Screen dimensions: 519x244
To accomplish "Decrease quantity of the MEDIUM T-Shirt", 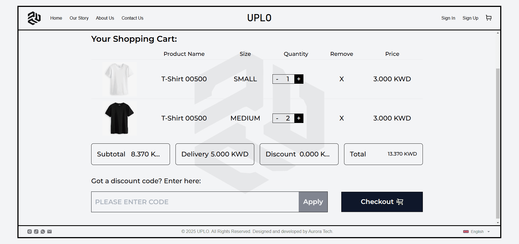I will (x=277, y=118).
